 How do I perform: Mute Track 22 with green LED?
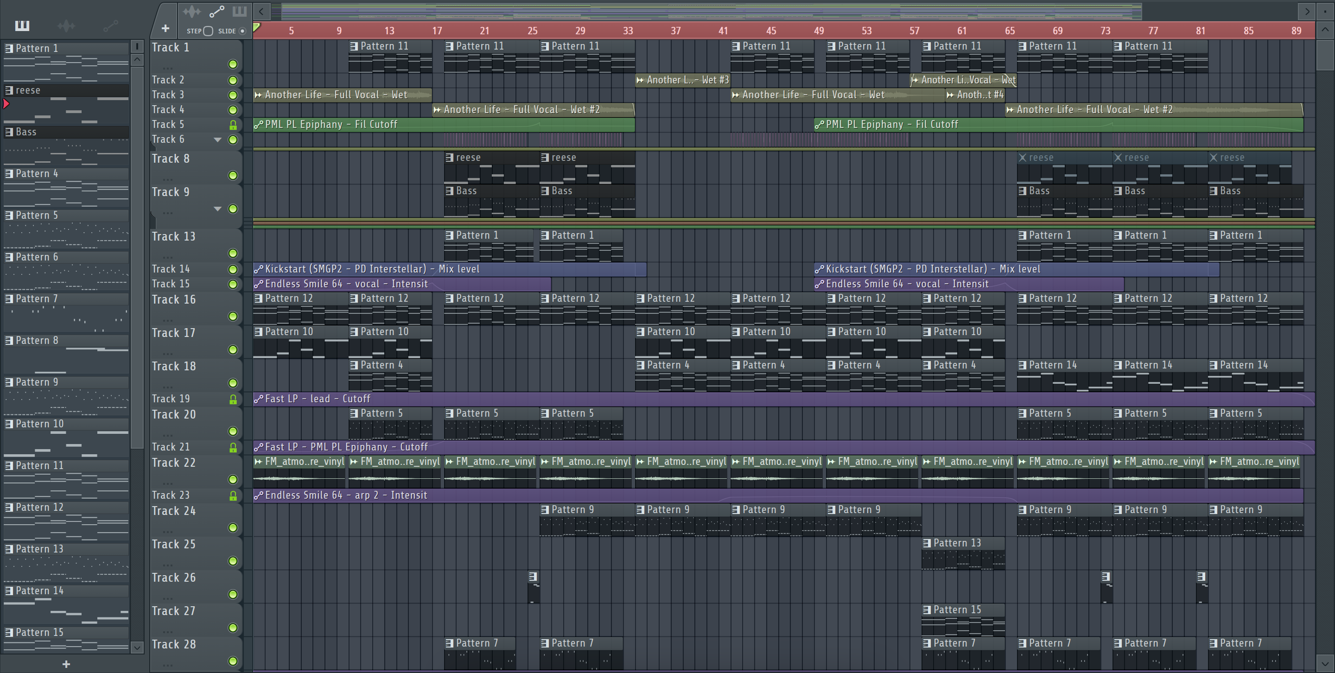coord(233,480)
